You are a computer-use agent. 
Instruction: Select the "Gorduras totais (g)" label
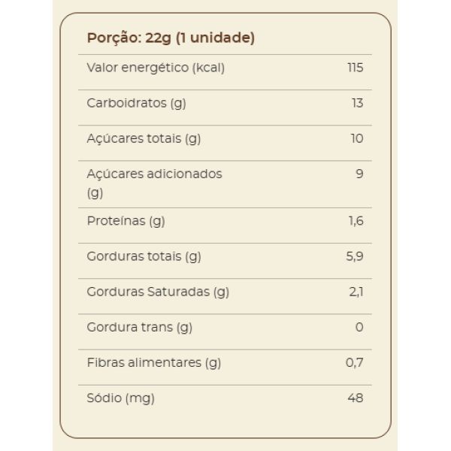[x=144, y=256]
